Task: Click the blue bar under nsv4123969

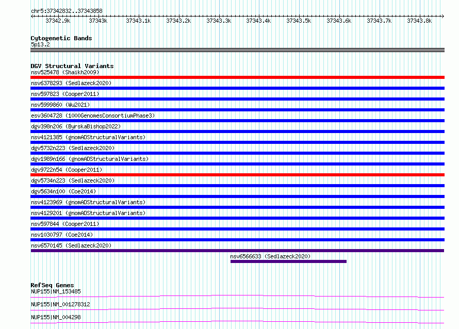Action: pos(237,207)
